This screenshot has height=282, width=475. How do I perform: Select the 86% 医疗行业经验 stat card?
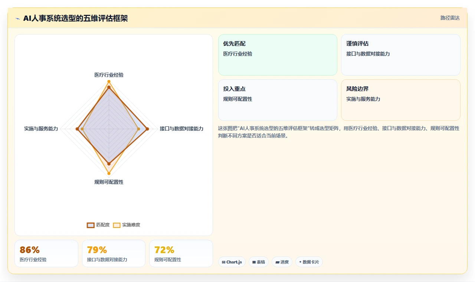pos(46,253)
